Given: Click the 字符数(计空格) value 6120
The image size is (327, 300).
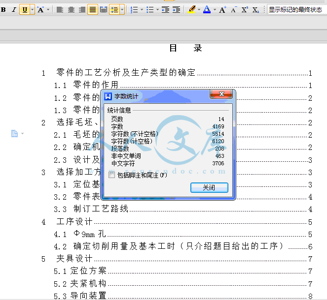Looking at the screenshot, I should [x=218, y=141].
